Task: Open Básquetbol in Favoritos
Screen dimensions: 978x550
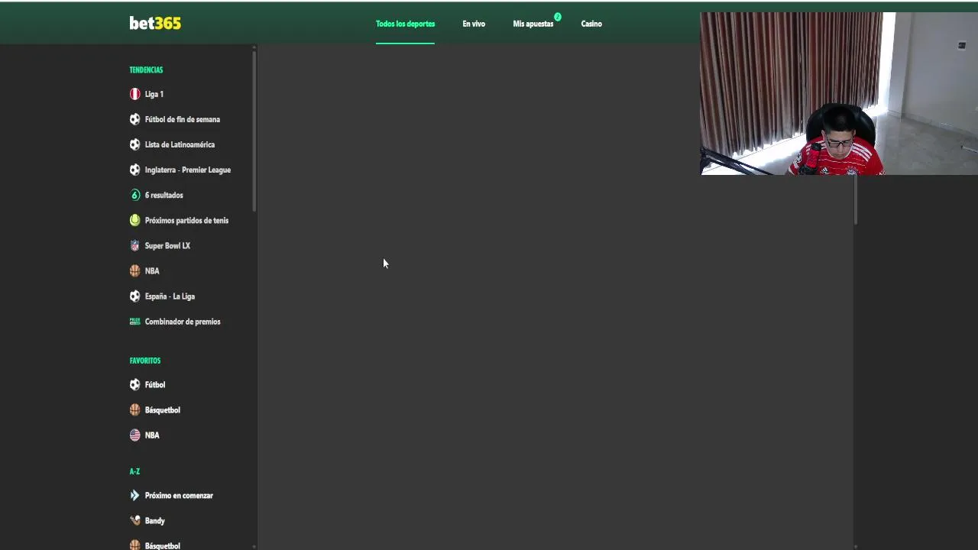Action: point(163,409)
